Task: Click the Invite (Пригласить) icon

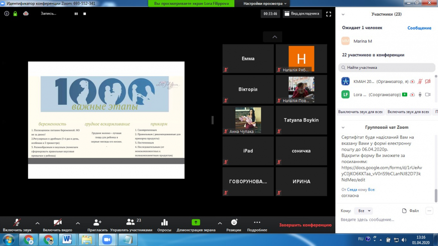Action: coord(97,222)
